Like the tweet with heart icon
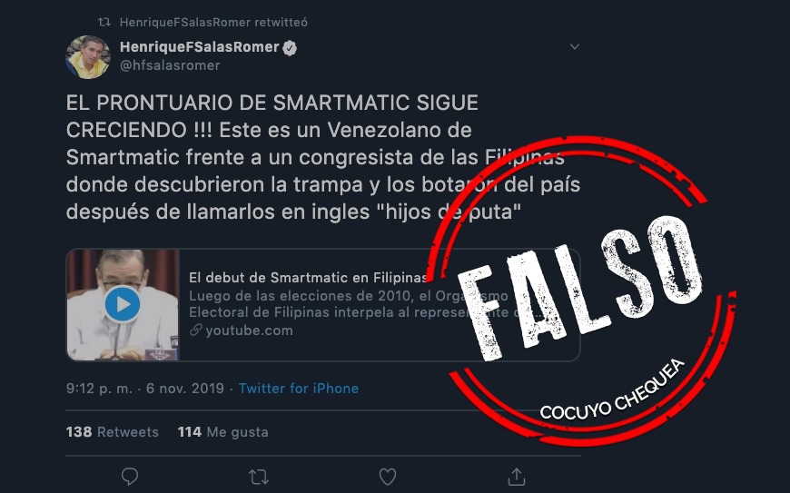The width and height of the screenshot is (790, 493). pyautogui.click(x=388, y=477)
